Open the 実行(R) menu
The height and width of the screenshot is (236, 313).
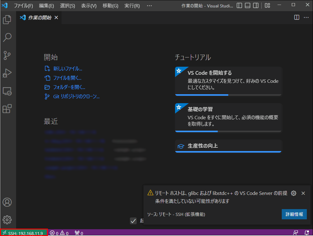pyautogui.click(x=132, y=6)
